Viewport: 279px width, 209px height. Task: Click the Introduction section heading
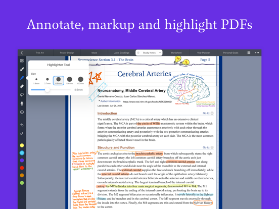click(x=107, y=114)
